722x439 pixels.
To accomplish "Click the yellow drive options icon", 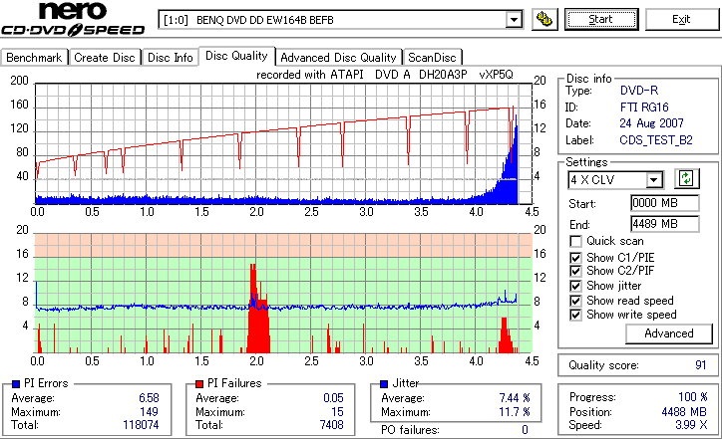I will point(544,19).
